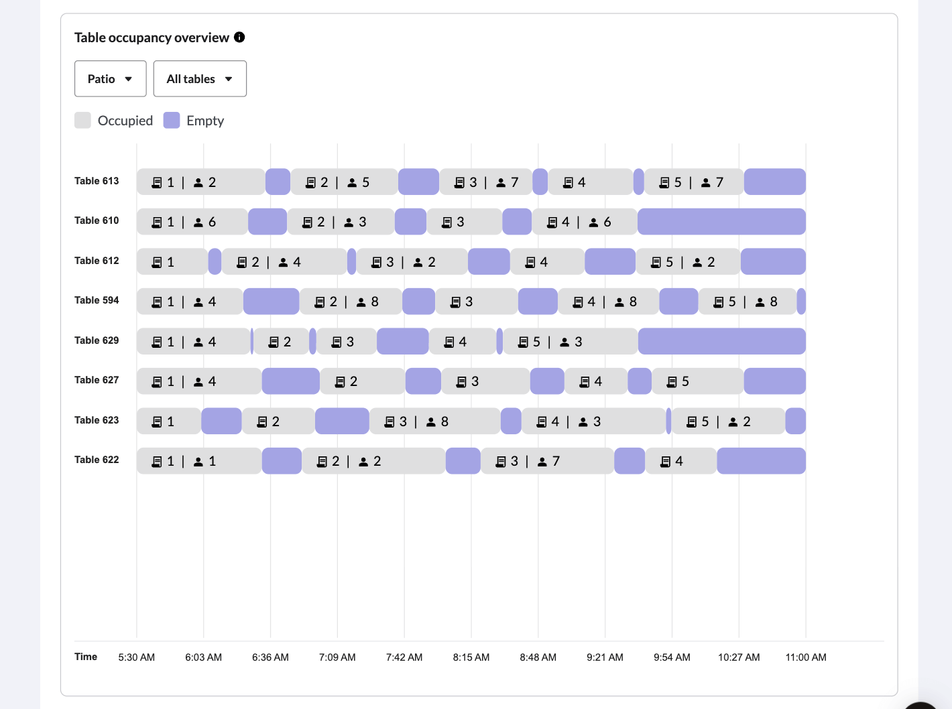Open the Patio location dropdown
This screenshot has width=952, height=709.
pos(110,78)
